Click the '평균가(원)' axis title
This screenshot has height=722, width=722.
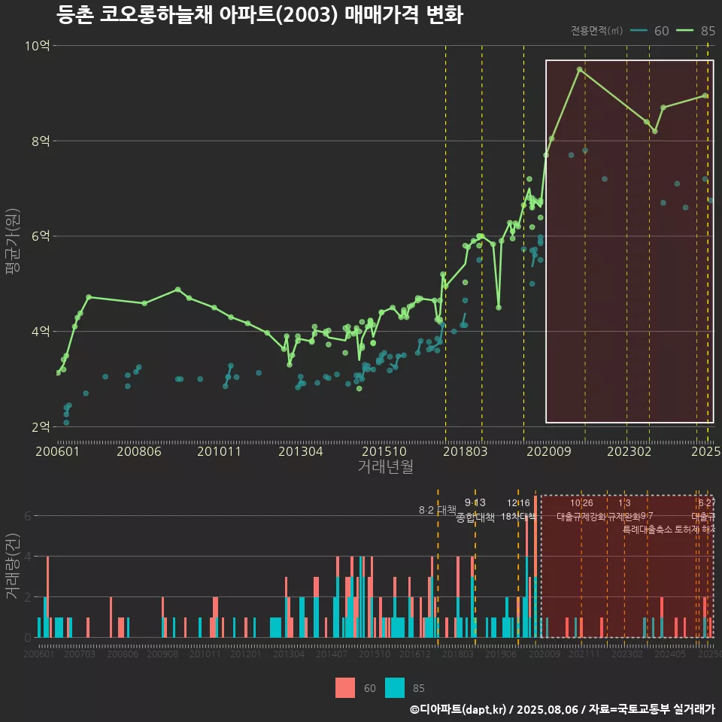point(13,241)
